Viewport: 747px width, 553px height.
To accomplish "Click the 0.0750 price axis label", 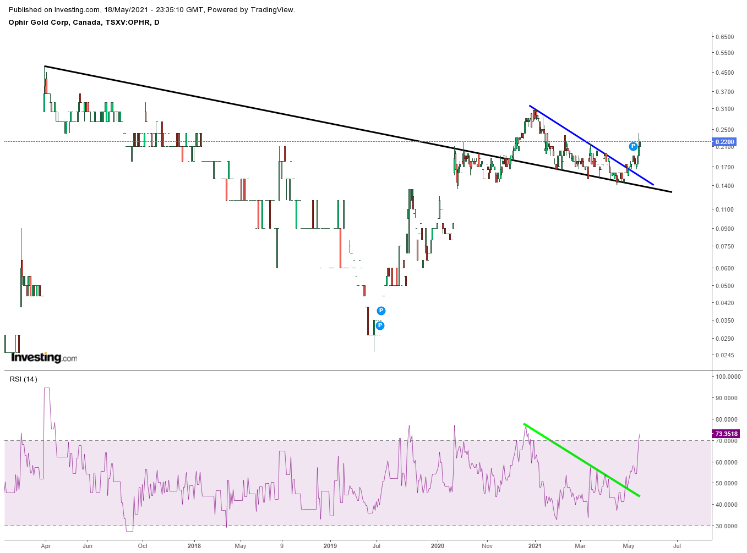I will coord(725,246).
